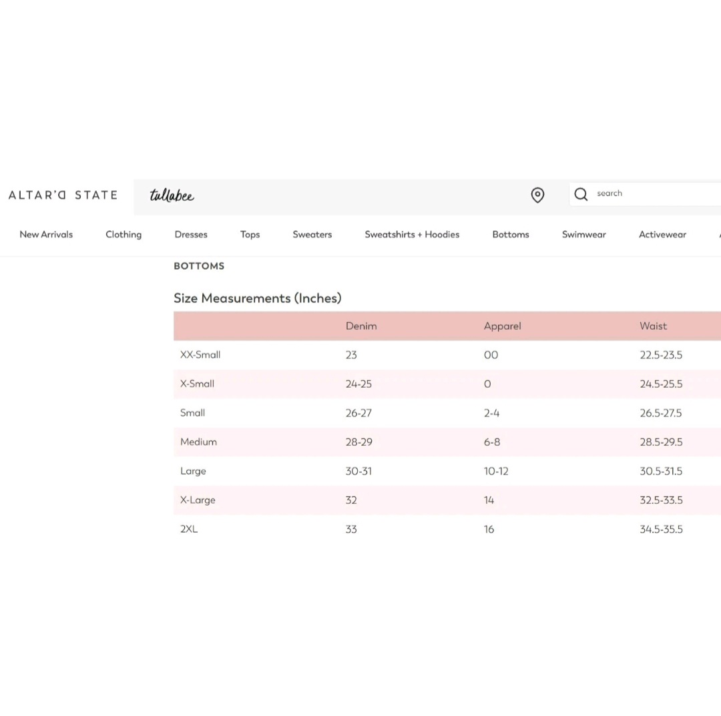
Task: Select the XX-Small size row label
Action: [x=200, y=355]
